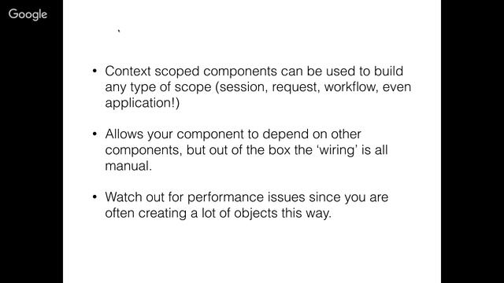This screenshot has height=283, width=504.
Task: Click the second bullet point dot
Action: point(94,134)
